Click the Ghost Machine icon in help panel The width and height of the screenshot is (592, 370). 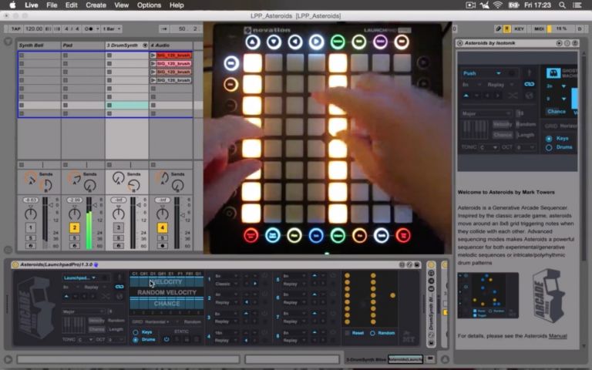[x=553, y=73]
